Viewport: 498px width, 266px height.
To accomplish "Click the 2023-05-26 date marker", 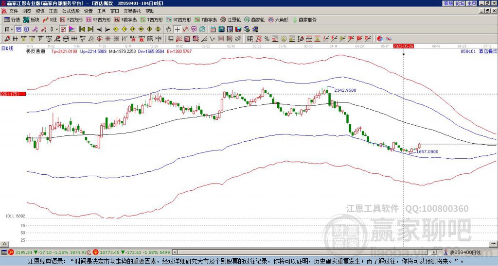I will (403, 46).
